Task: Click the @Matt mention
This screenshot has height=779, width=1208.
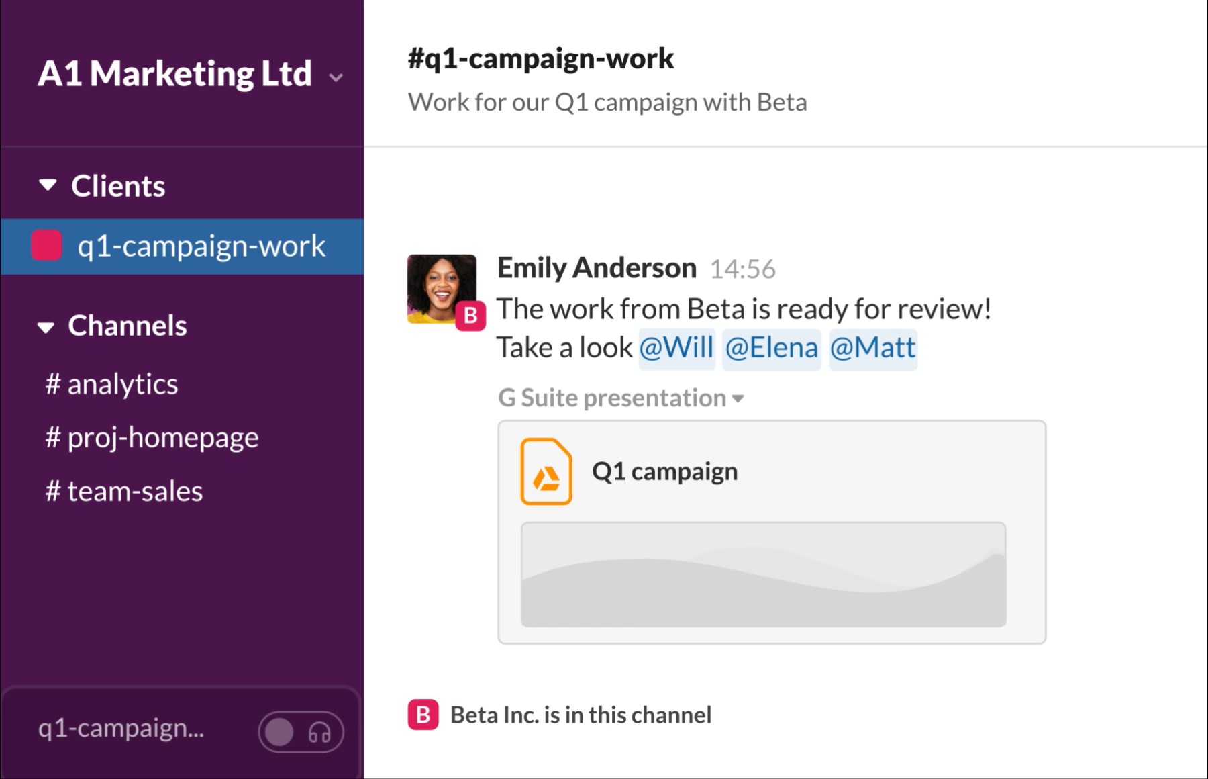Action: point(872,348)
